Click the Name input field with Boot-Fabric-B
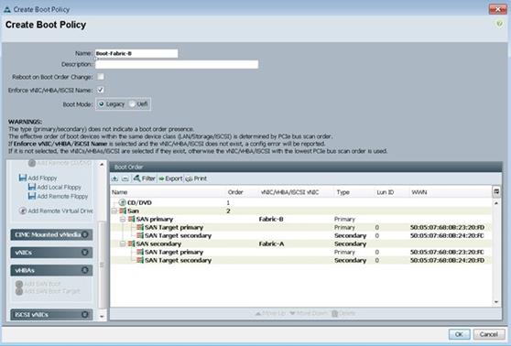Screen dimensions: 511x346 [136, 53]
